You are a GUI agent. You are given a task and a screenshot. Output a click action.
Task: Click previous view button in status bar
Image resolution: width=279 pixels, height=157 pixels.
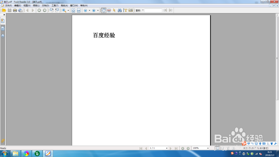[183, 148]
